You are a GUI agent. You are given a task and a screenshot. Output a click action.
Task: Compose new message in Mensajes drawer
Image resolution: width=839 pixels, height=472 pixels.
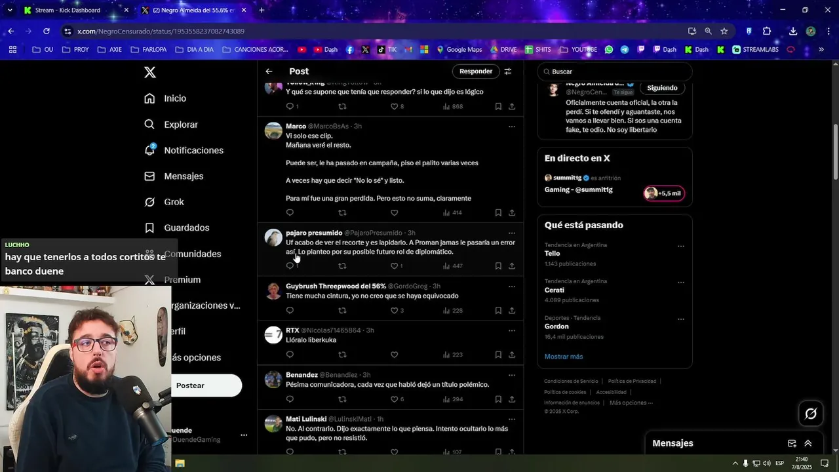pyautogui.click(x=792, y=443)
